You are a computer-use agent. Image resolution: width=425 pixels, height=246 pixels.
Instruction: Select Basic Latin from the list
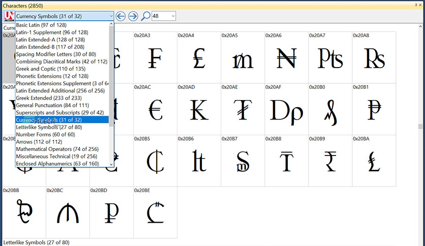click(x=41, y=25)
